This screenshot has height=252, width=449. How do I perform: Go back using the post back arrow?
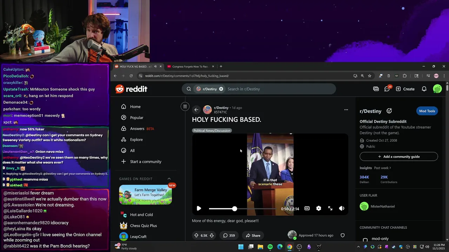196,110
